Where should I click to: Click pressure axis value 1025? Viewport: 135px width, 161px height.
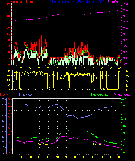tap(126, 4)
